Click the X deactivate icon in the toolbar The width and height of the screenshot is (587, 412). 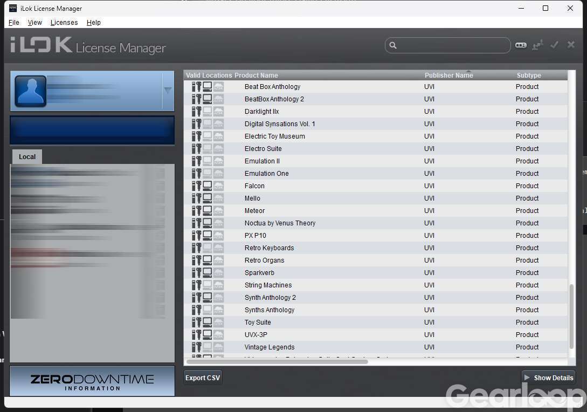tap(571, 45)
